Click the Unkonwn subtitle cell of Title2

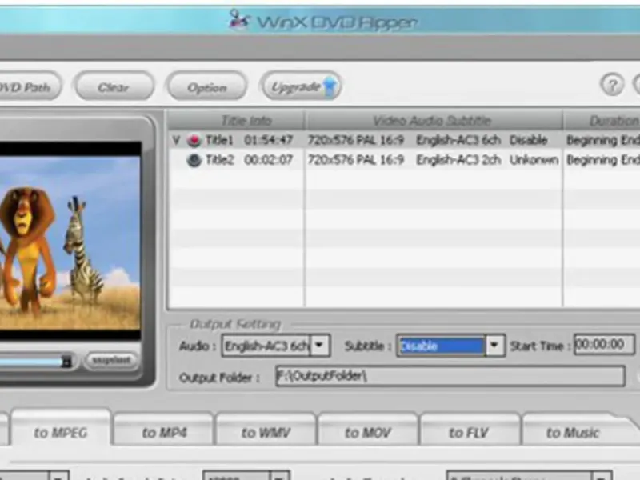534,160
